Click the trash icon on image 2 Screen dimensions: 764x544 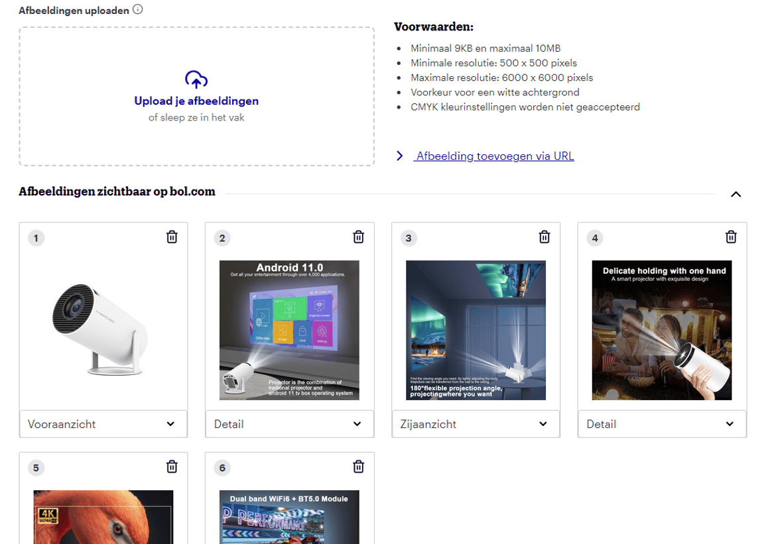coord(358,237)
